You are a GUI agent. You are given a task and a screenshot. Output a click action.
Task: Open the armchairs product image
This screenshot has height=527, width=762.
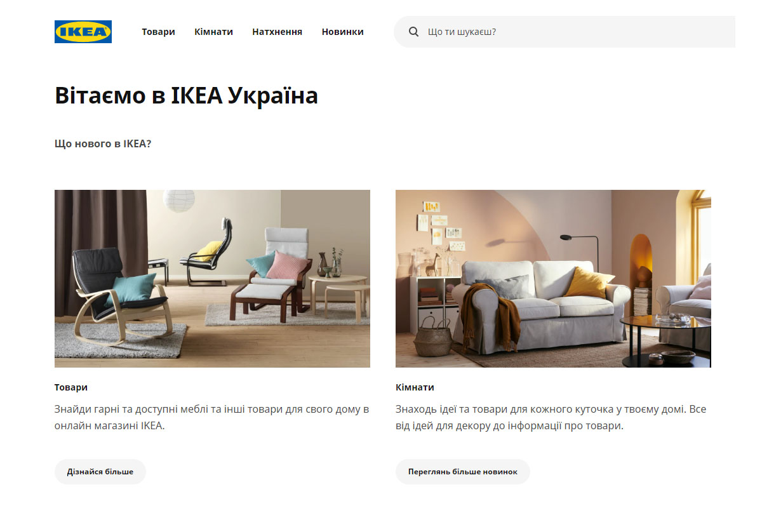tap(212, 279)
